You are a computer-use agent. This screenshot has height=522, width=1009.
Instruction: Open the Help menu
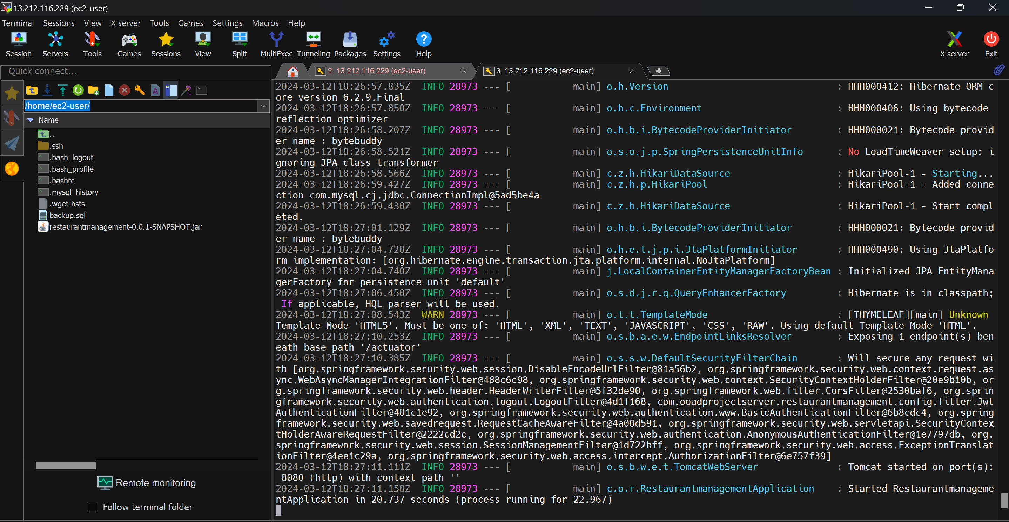[x=296, y=23]
